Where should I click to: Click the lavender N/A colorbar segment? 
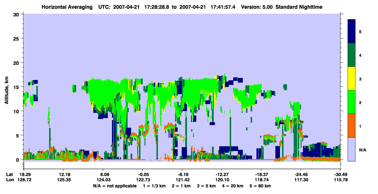pos(352,149)
